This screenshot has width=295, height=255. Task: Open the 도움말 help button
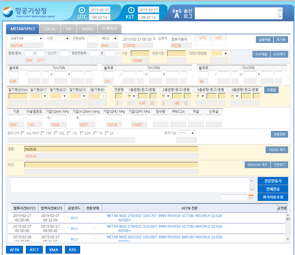(x=271, y=90)
